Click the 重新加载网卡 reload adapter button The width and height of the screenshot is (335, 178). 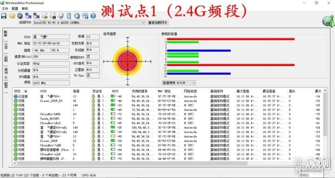click(158, 23)
